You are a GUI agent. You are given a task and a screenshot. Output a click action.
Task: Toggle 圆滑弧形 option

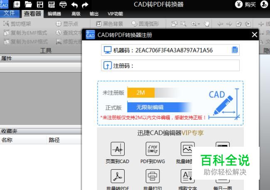point(145,24)
